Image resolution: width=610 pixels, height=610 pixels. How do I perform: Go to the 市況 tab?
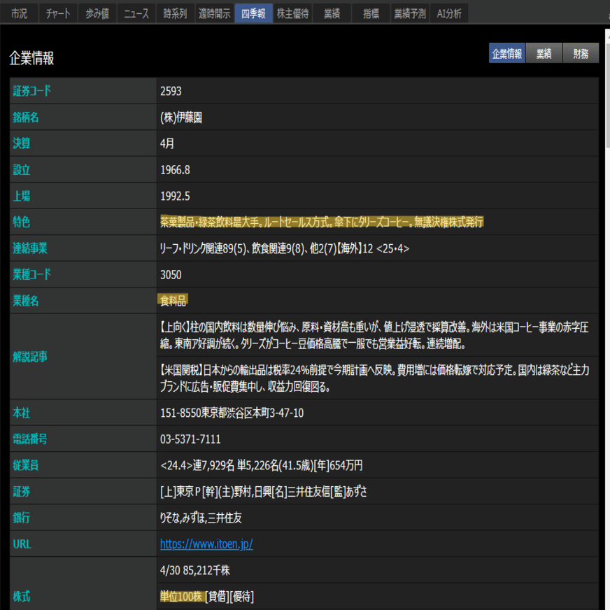(x=19, y=12)
